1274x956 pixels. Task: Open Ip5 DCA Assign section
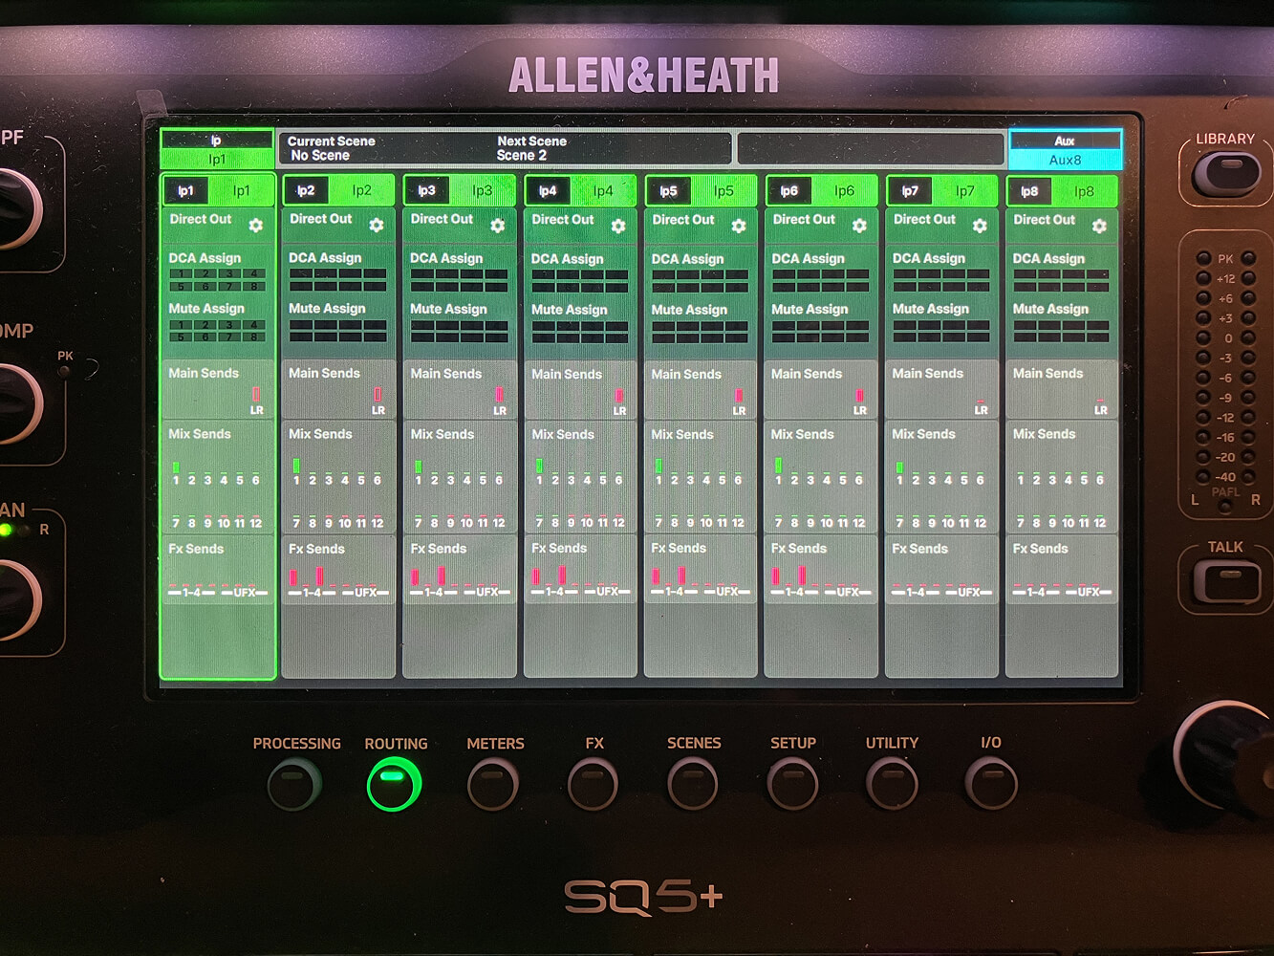click(701, 272)
